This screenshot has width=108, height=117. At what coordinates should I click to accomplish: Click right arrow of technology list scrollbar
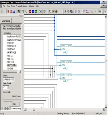(x=20, y=71)
